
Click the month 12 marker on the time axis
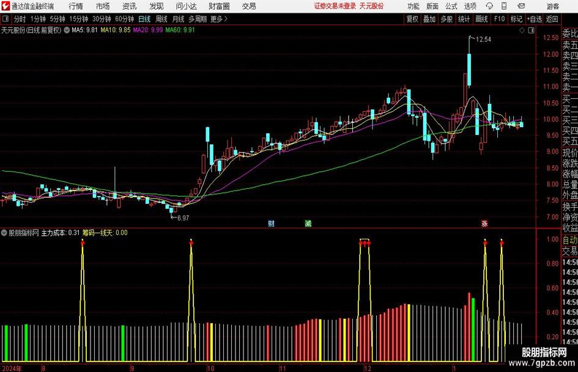point(367,368)
